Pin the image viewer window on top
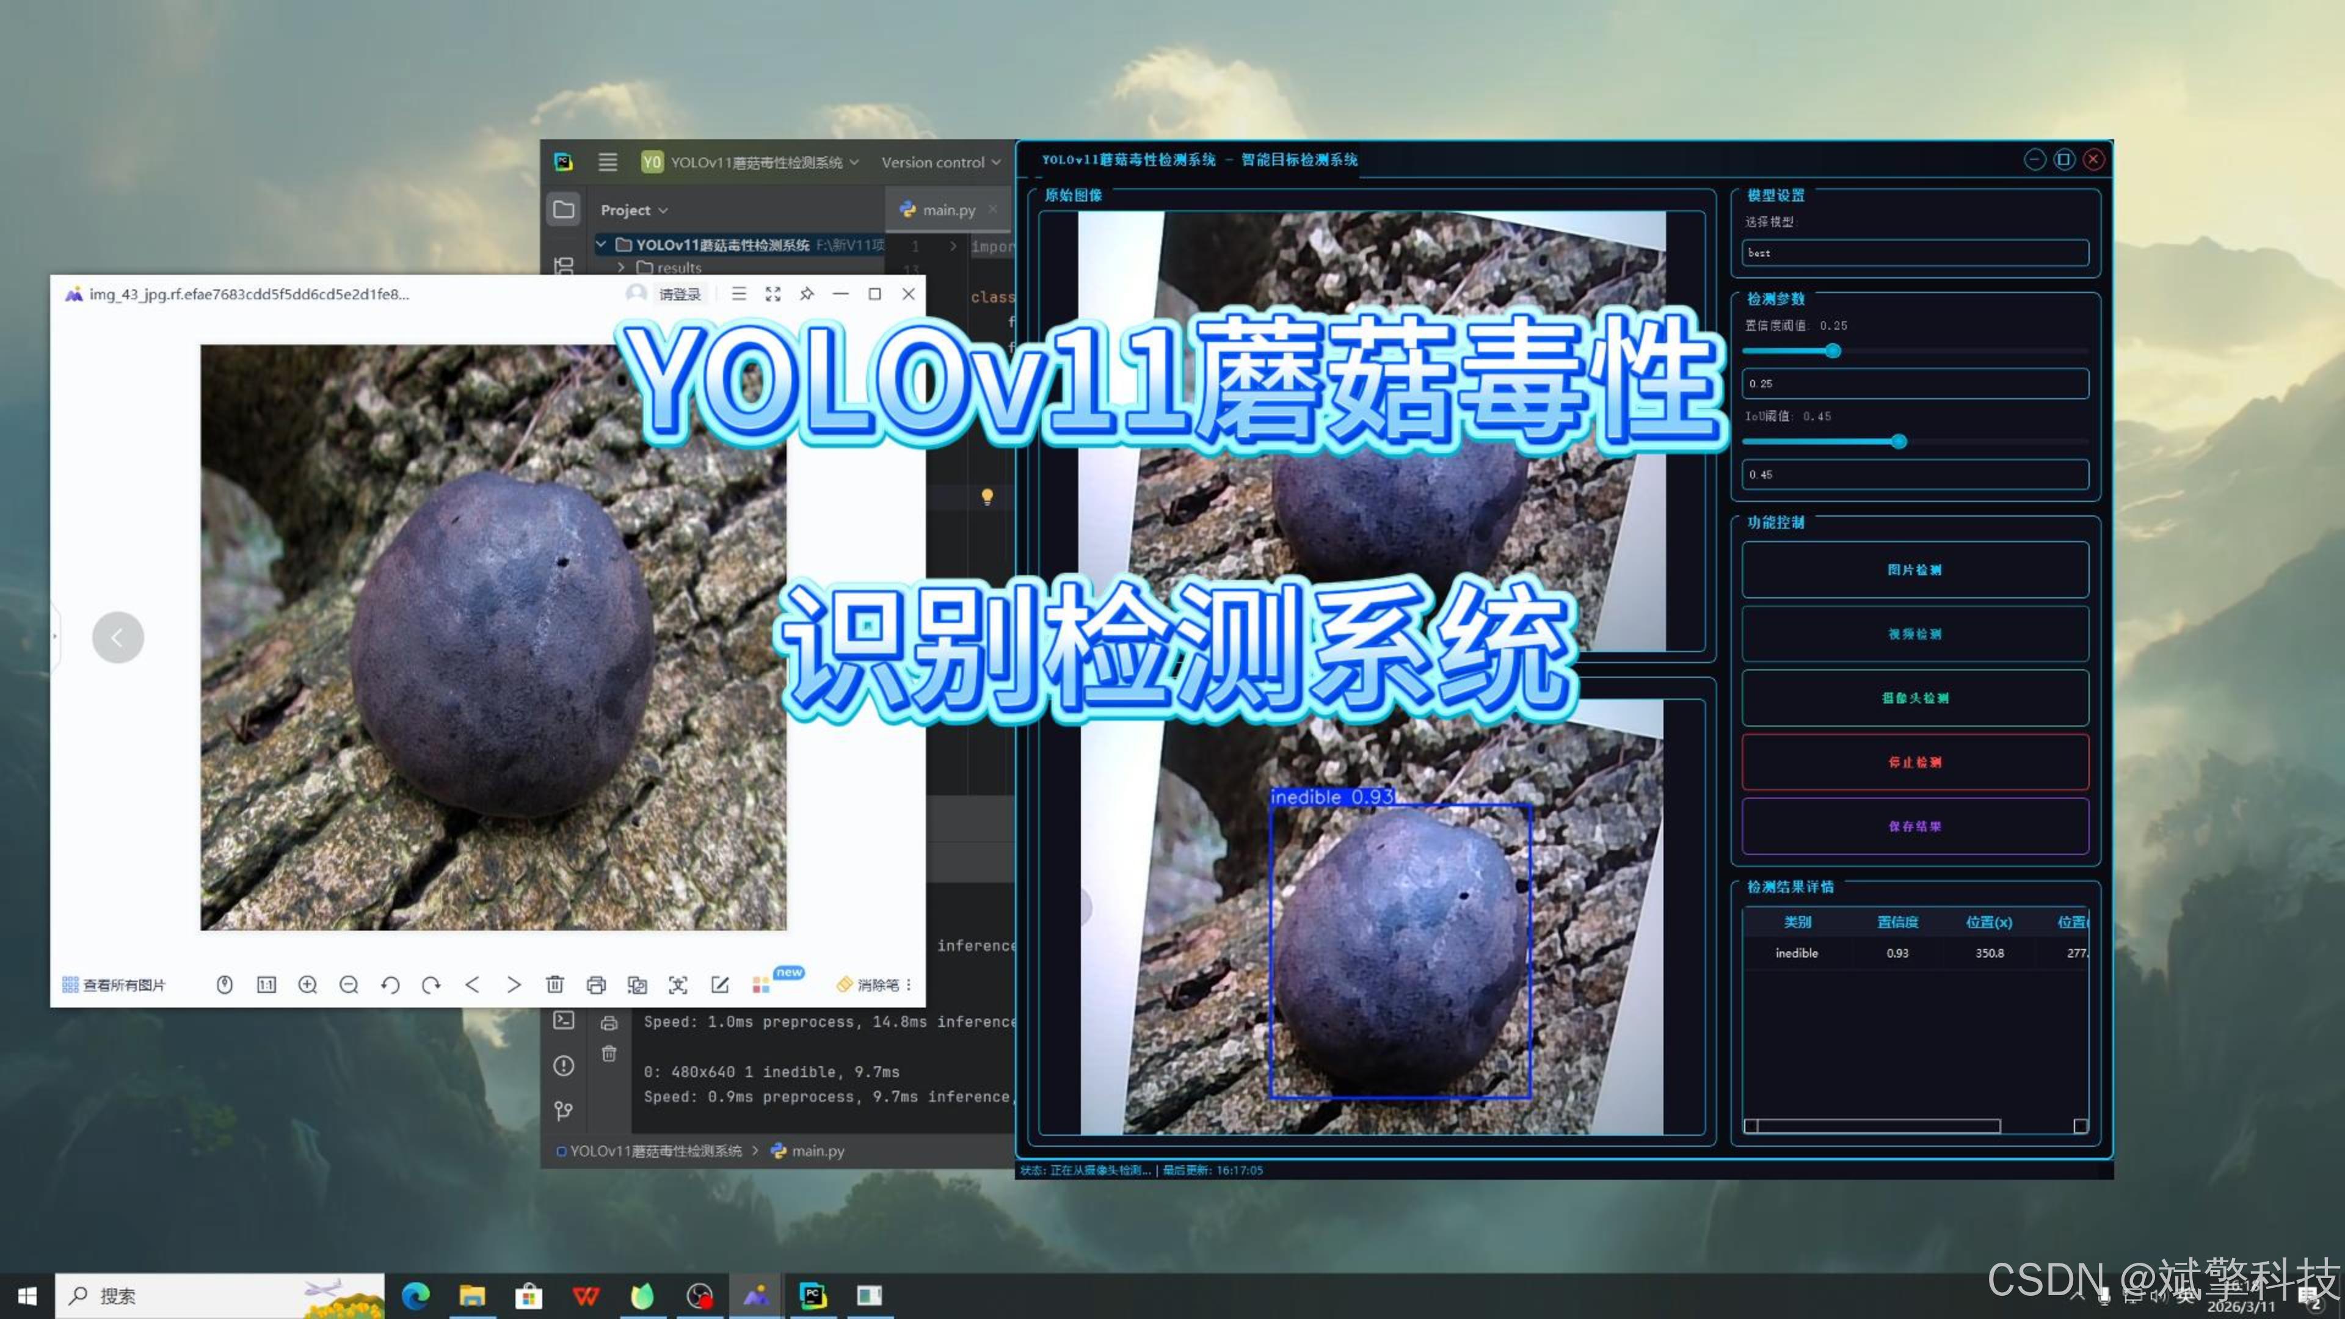Screen dimensions: 2345x1319 pyautogui.click(x=807, y=294)
